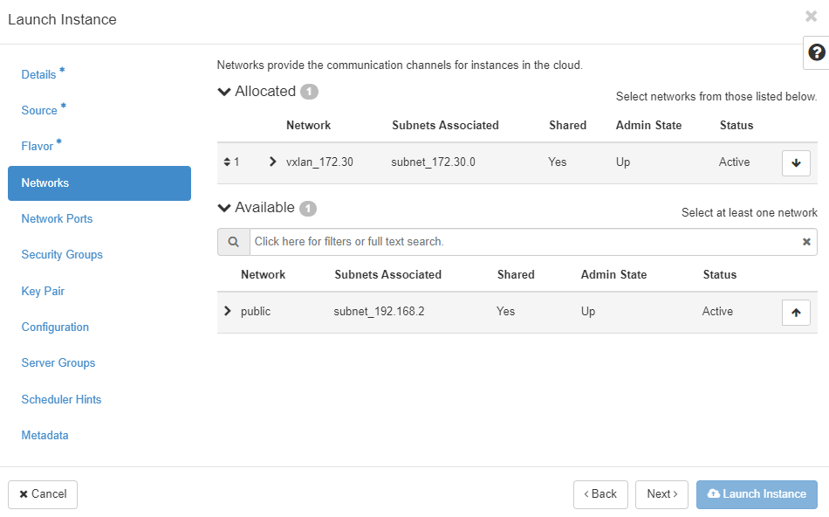Click the down arrow to deallocate vxlan_172.30

796,162
